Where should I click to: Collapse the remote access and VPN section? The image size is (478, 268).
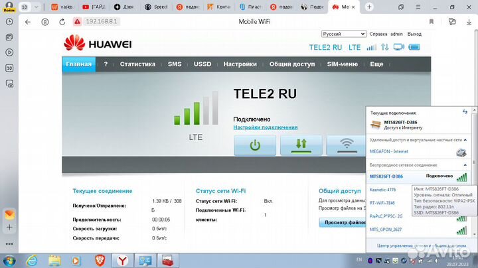(x=465, y=140)
